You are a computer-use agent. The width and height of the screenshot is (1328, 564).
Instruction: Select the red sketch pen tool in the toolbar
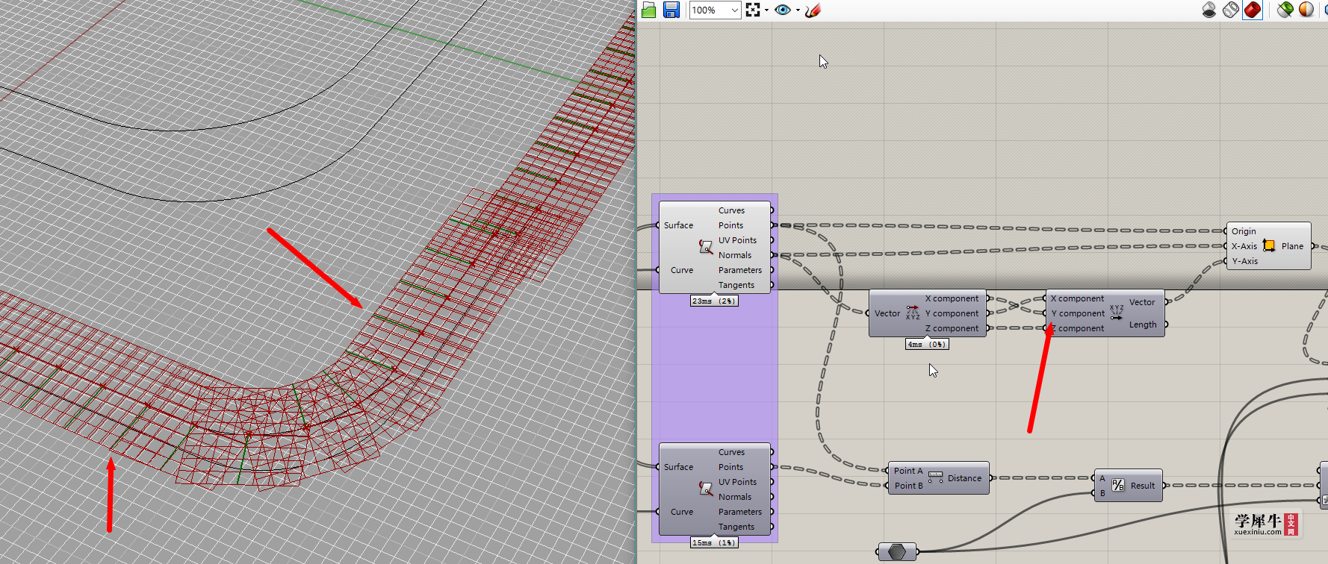pos(813,10)
